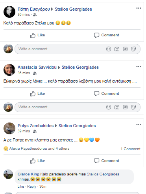Focus the first Write a comment field
The width and height of the screenshot is (146, 194).
tap(78, 49)
